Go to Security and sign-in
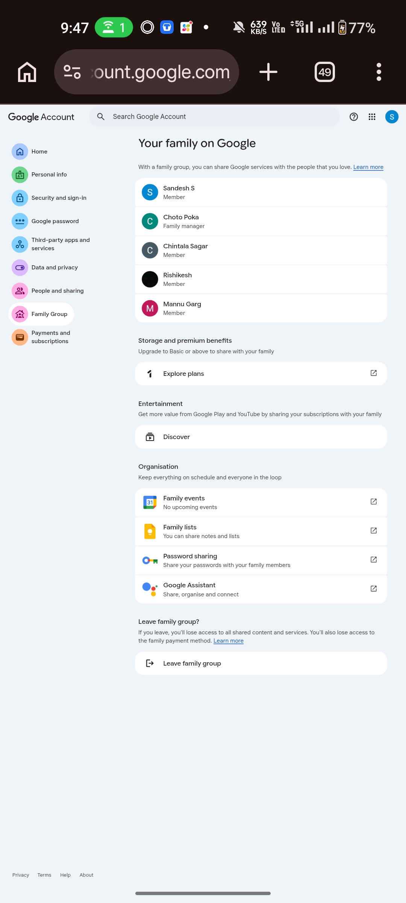The width and height of the screenshot is (406, 903). tap(59, 198)
